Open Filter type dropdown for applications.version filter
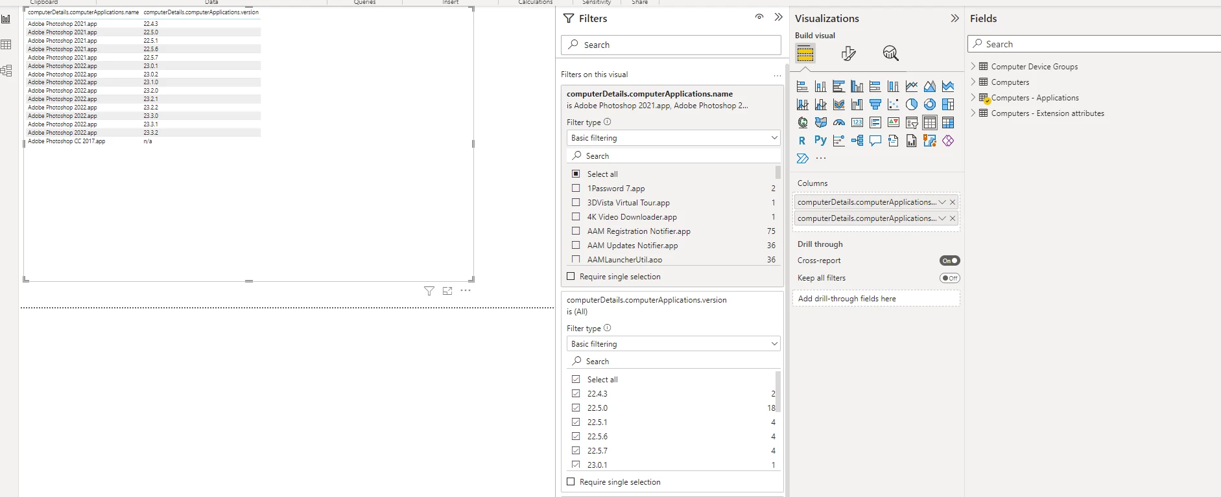1221x497 pixels. [x=674, y=344]
